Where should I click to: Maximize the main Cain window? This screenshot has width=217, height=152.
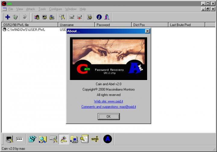click(208, 4)
